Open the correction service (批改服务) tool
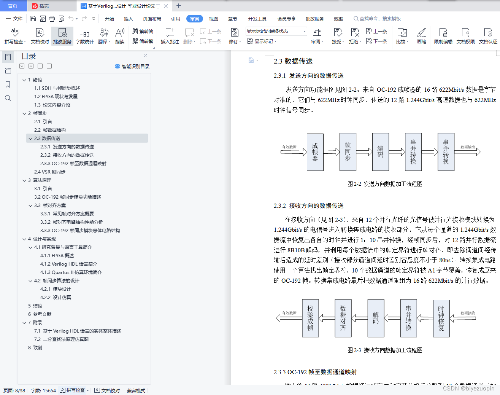 62,36
